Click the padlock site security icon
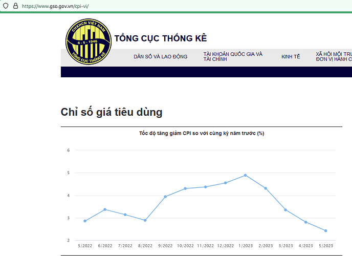 click(x=15, y=6)
